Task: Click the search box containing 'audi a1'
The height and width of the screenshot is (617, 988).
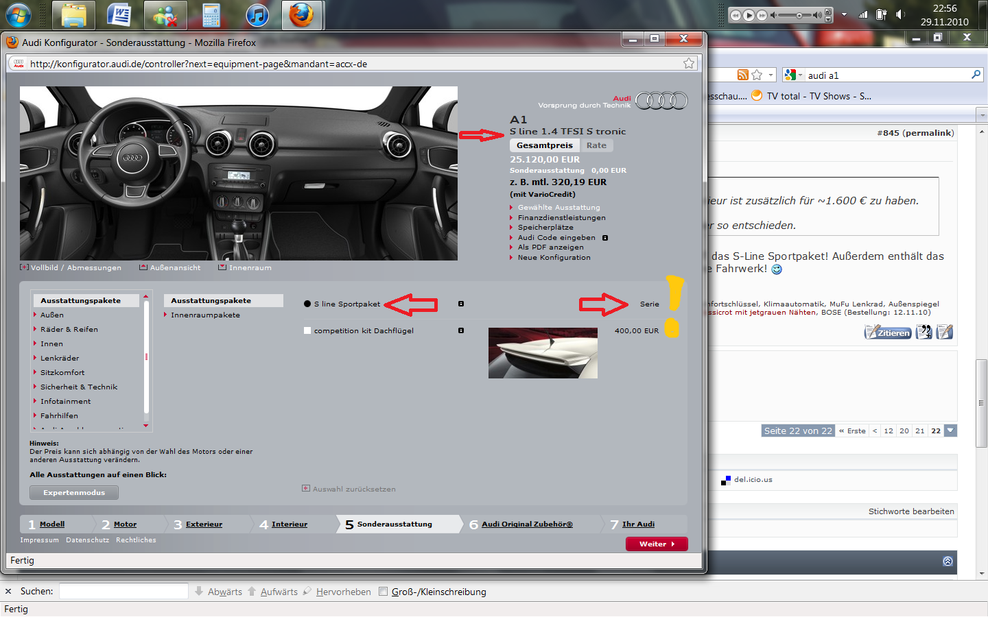Action: click(888, 75)
